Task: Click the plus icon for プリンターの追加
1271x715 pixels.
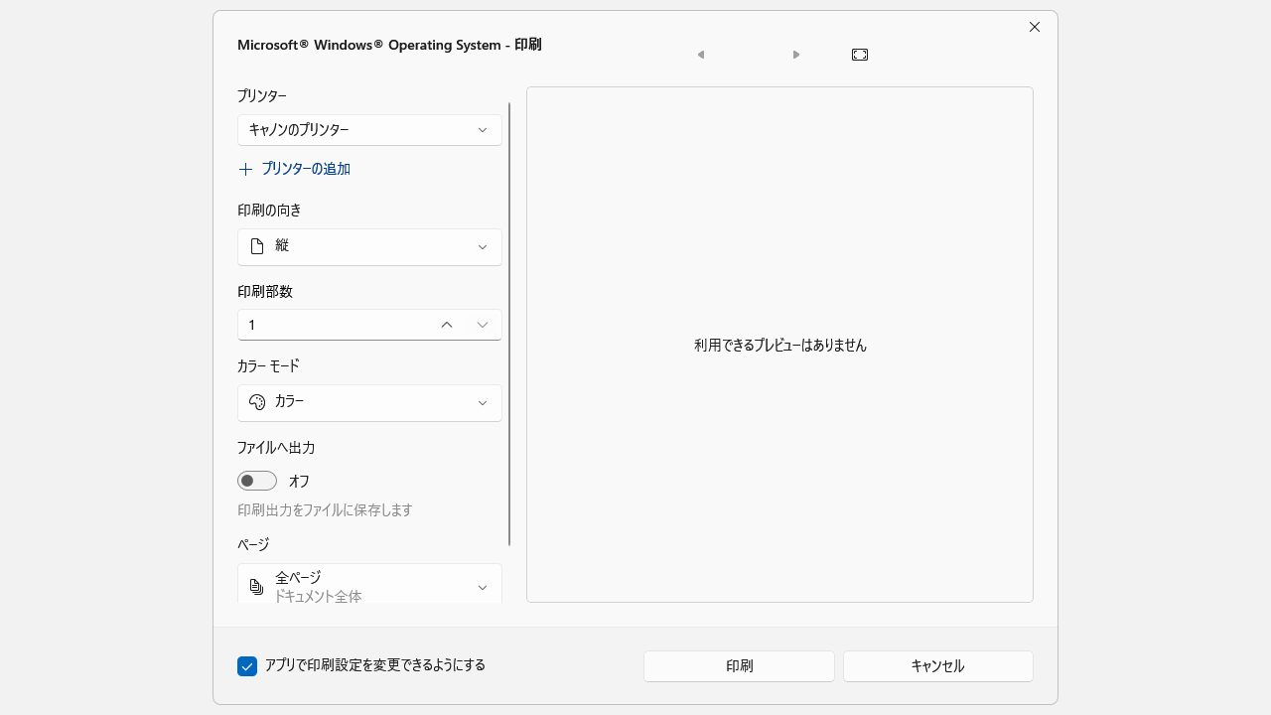Action: [x=246, y=170]
